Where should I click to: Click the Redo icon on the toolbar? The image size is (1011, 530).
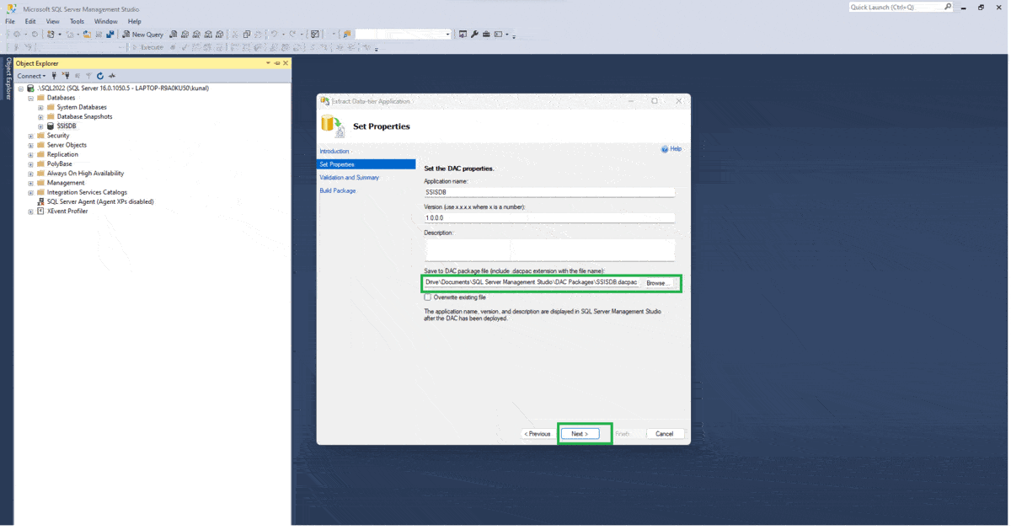click(x=293, y=34)
